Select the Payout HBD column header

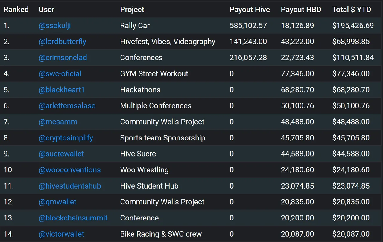pos(301,10)
